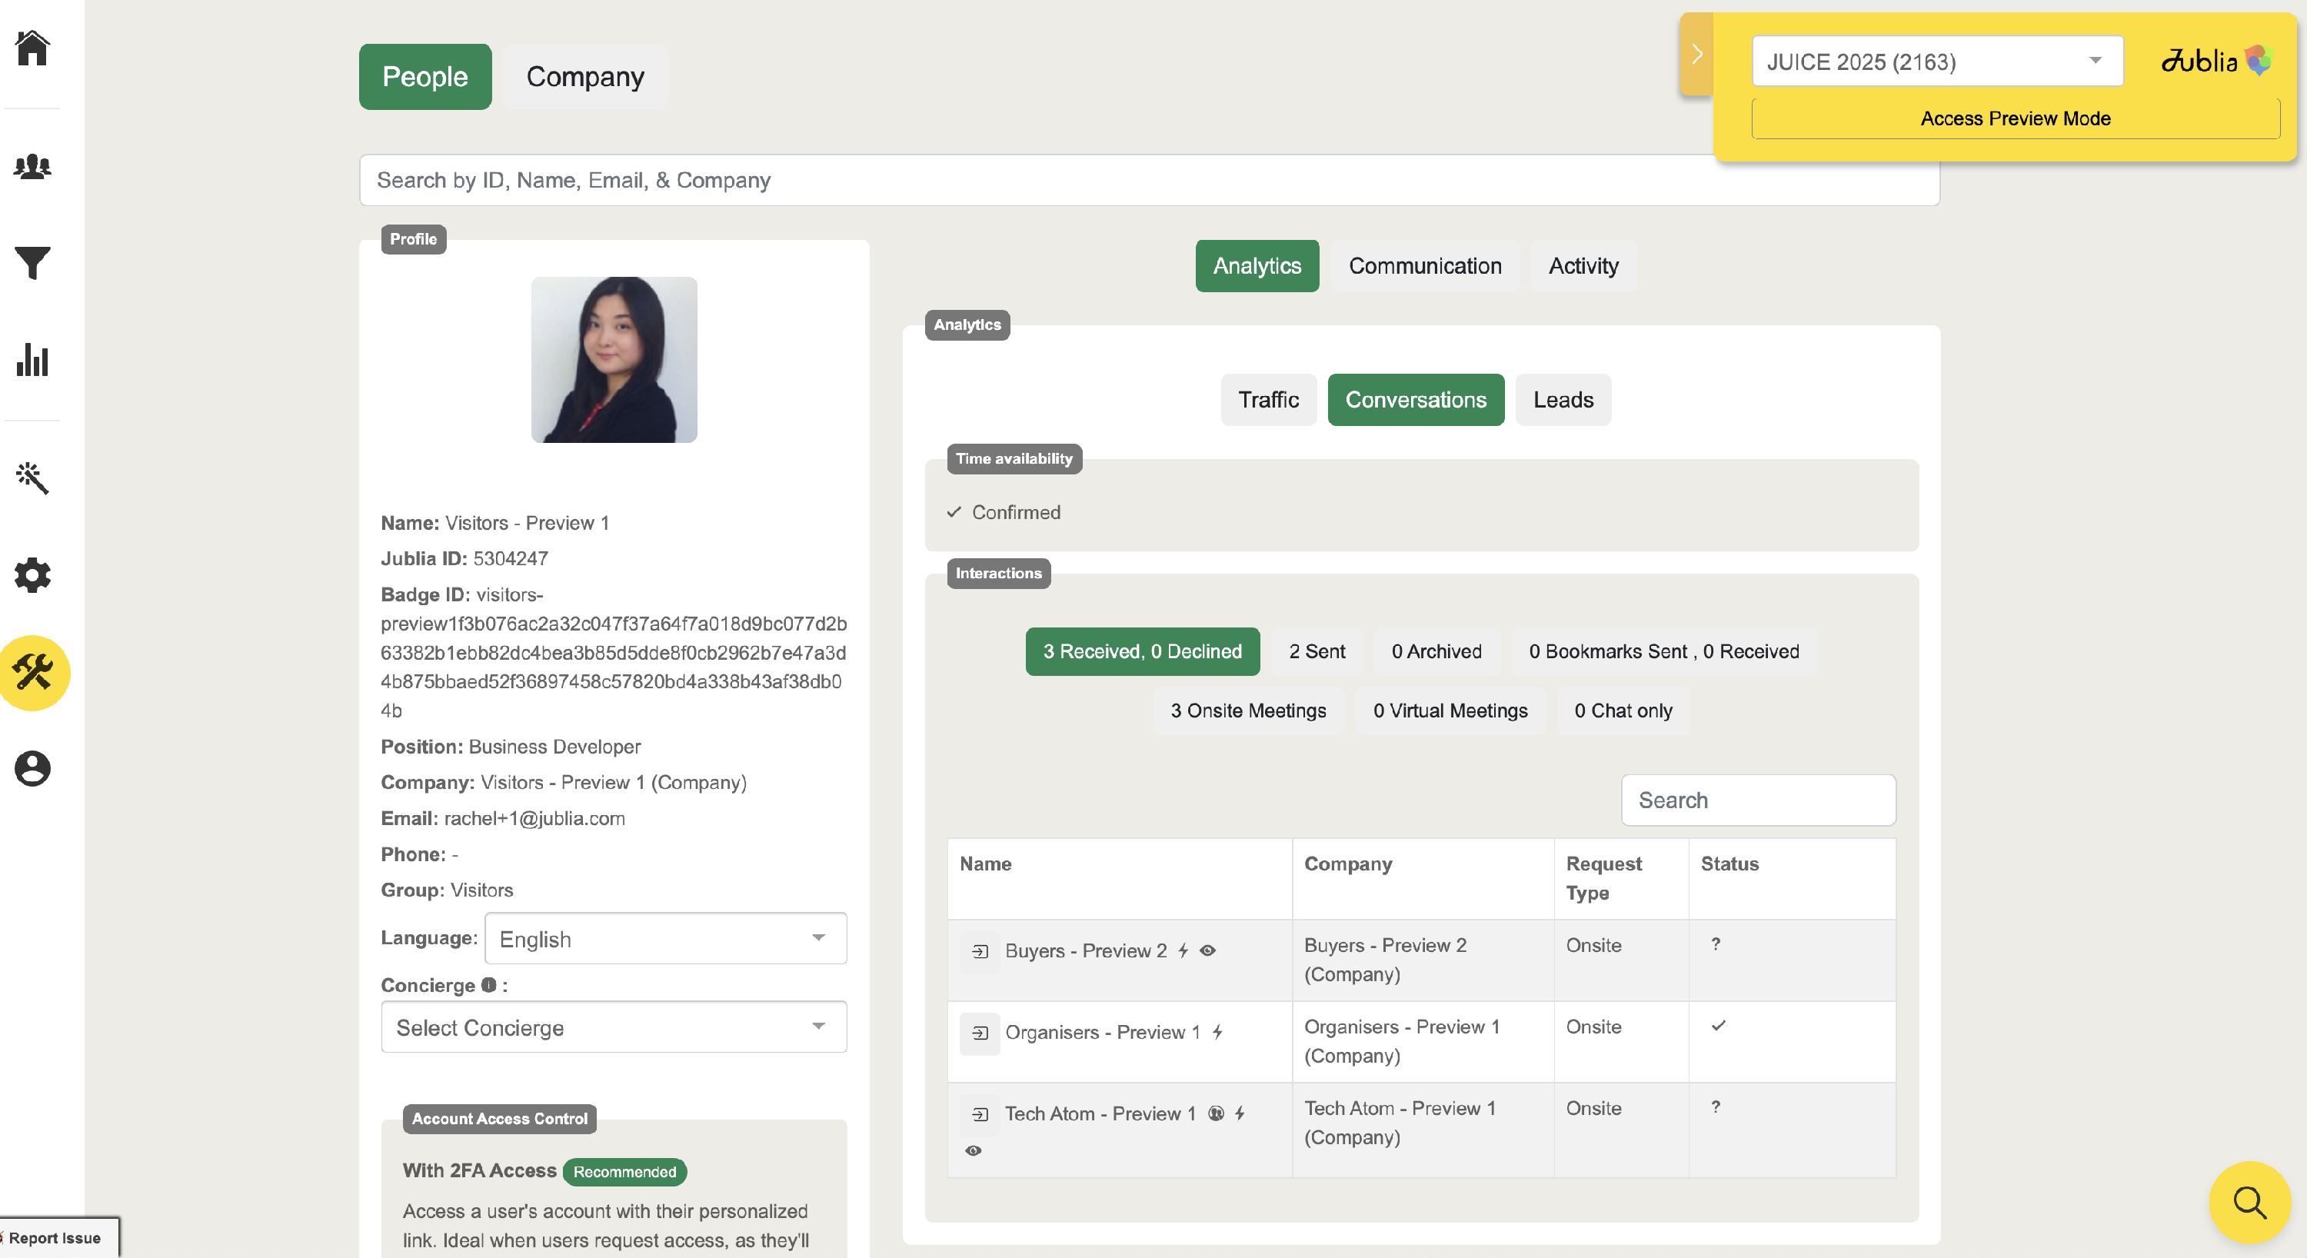The width and height of the screenshot is (2307, 1258).
Task: Switch to the Leads tab
Action: 1563,400
